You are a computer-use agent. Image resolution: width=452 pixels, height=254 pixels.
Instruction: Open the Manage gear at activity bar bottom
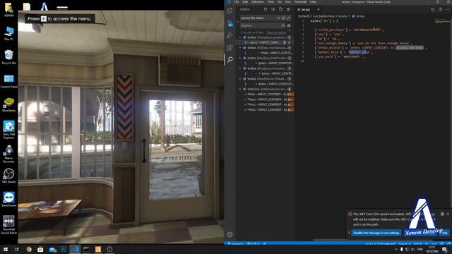point(230,235)
